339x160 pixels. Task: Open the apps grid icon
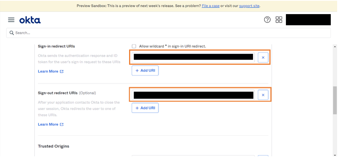[279, 20]
